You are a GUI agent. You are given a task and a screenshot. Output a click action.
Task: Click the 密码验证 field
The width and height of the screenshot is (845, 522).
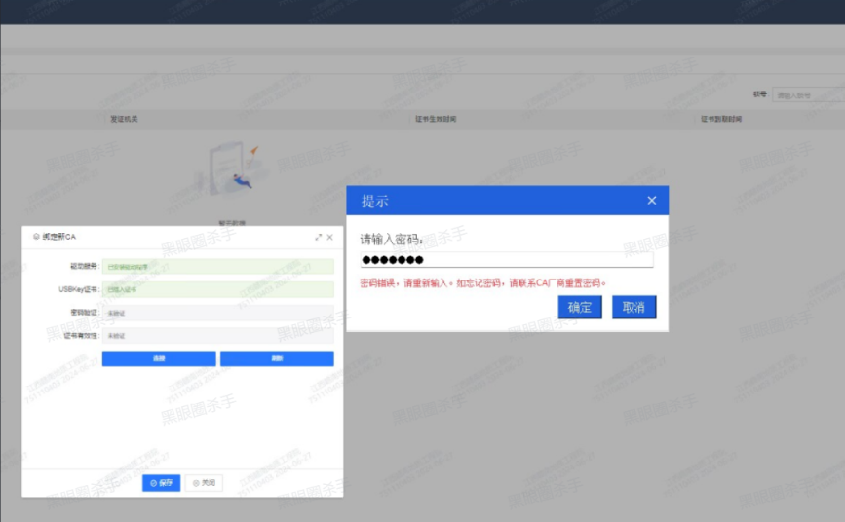click(x=217, y=313)
